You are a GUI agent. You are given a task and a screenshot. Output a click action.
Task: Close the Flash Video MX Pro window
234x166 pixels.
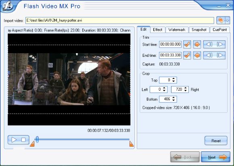click(228, 5)
